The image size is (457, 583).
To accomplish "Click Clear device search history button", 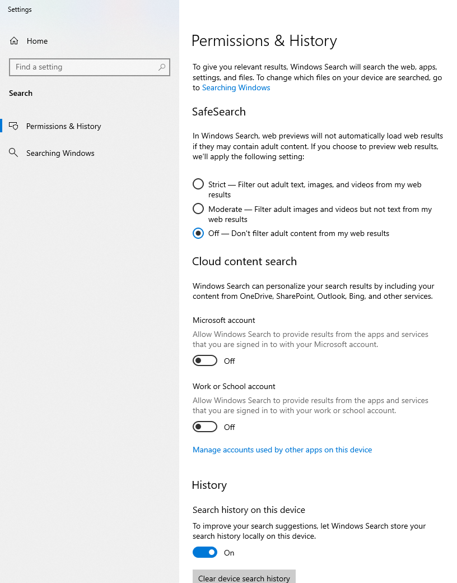I will tap(244, 577).
